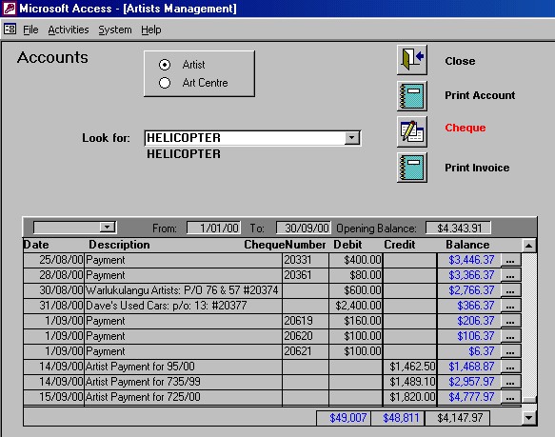
Task: Click the Print Invoice notebook icon
Action: 411,168
